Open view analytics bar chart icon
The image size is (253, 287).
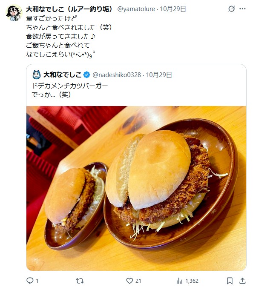pyautogui.click(x=179, y=281)
